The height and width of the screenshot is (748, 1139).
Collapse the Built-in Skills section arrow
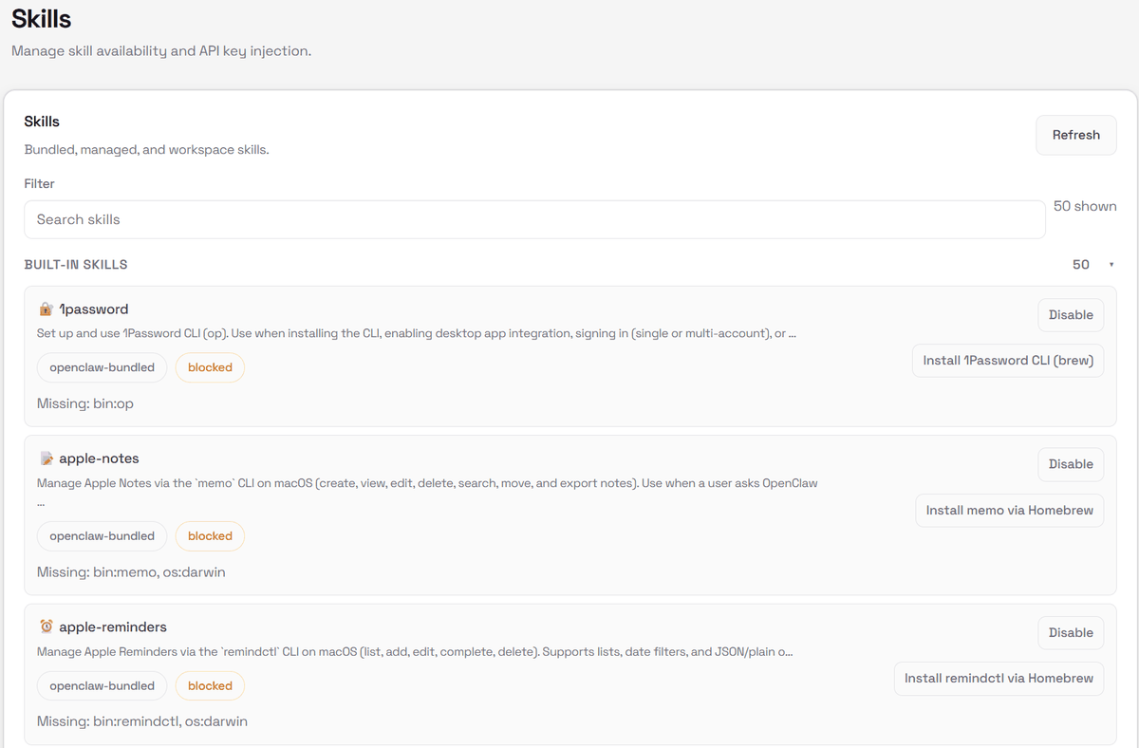point(1111,265)
